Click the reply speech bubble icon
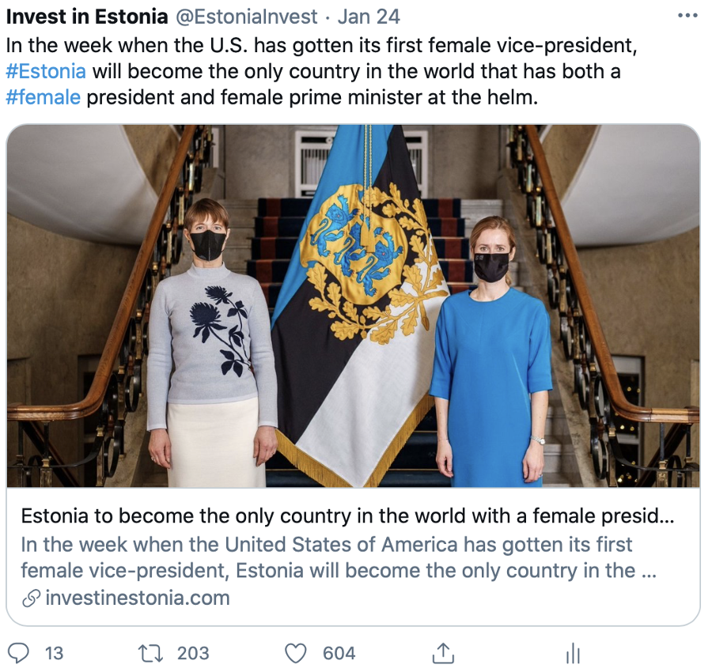 coord(18,653)
